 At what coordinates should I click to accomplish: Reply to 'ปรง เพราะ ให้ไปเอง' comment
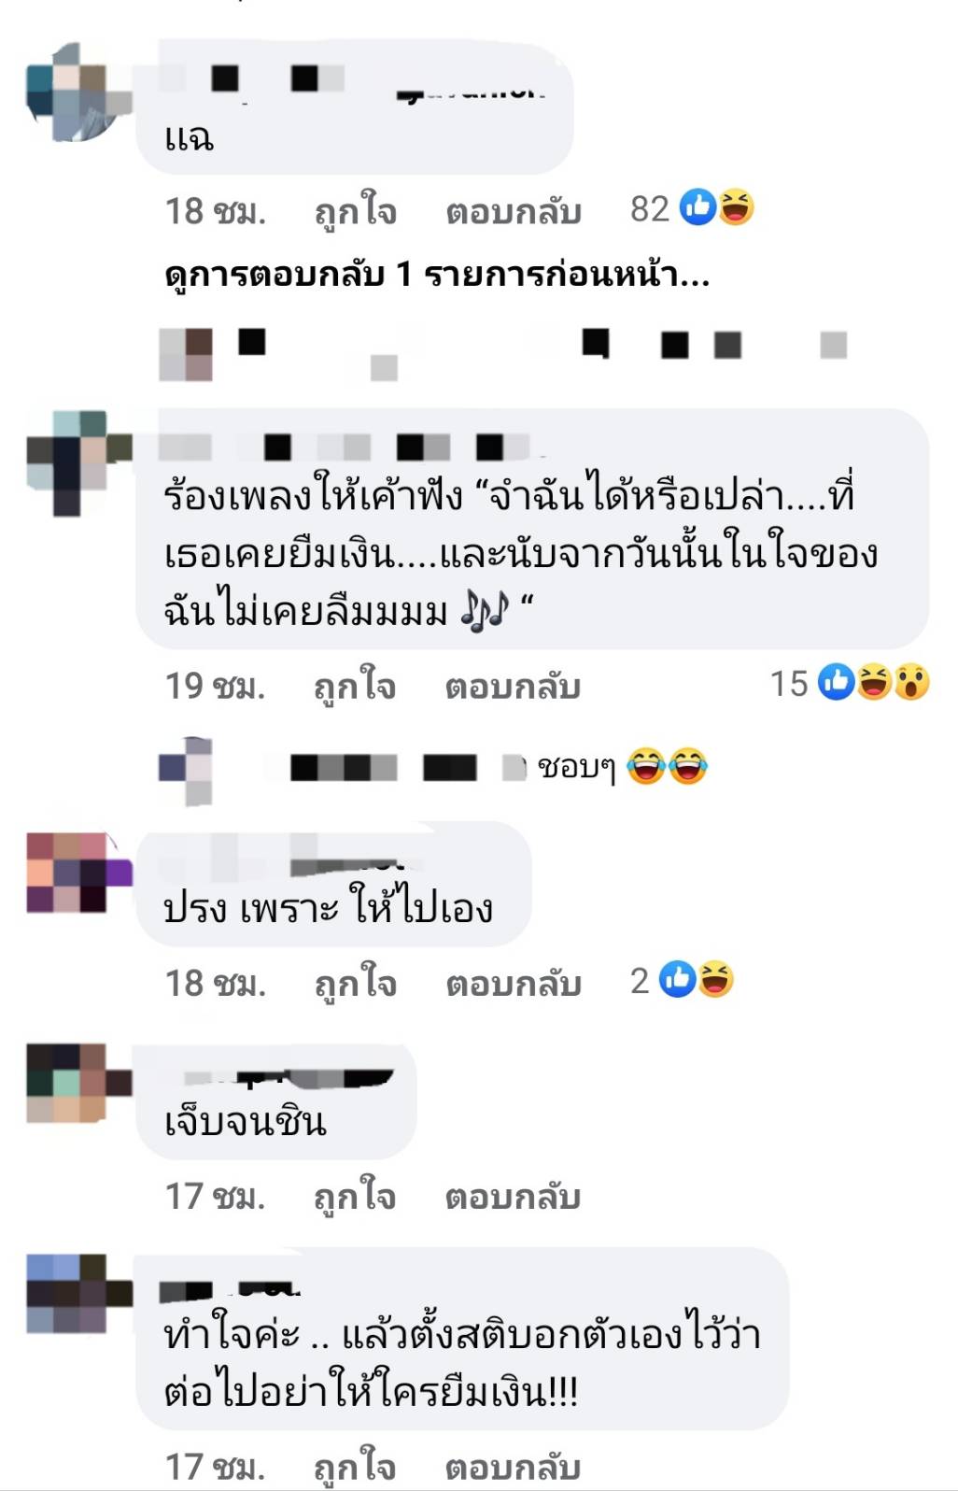click(x=513, y=983)
